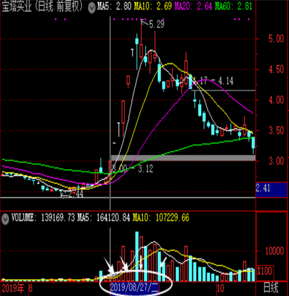The width and height of the screenshot is (289, 296).
Task: Click the gray gap band near 3.00
Action: click(x=183, y=158)
